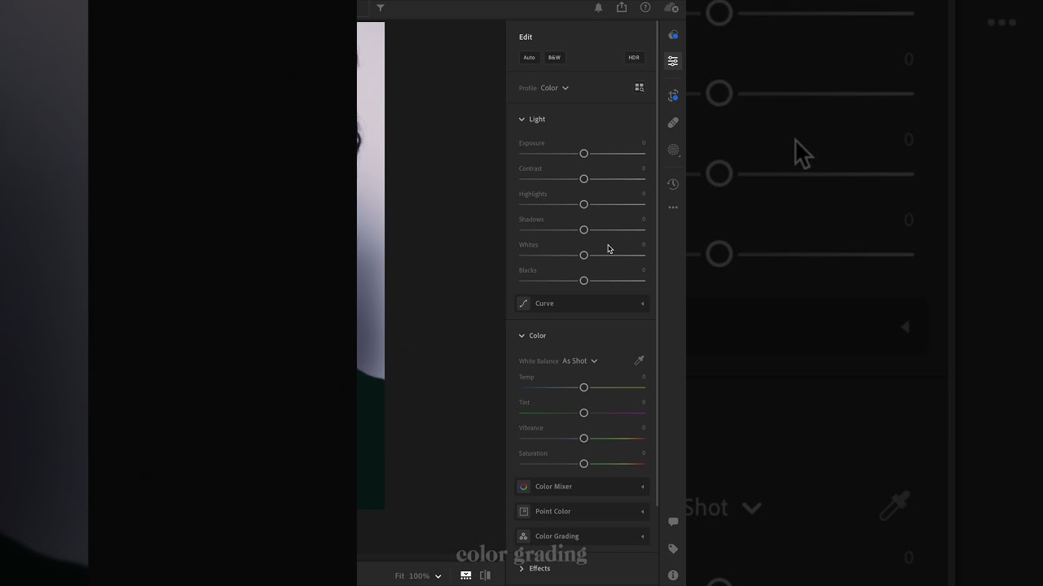Click the Whites slider handle
Screen dimensions: 1043x586
583,256
